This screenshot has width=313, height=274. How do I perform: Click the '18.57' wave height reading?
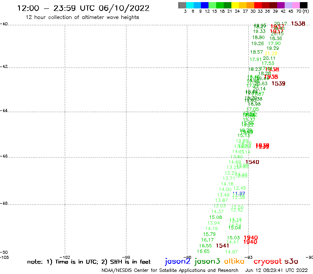(256, 52)
